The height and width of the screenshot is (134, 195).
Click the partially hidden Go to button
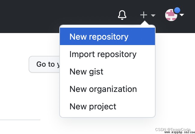tap(45, 64)
